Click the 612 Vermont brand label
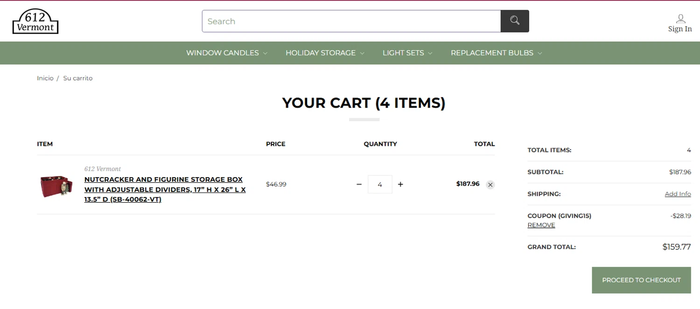The image size is (700, 309). 103,169
